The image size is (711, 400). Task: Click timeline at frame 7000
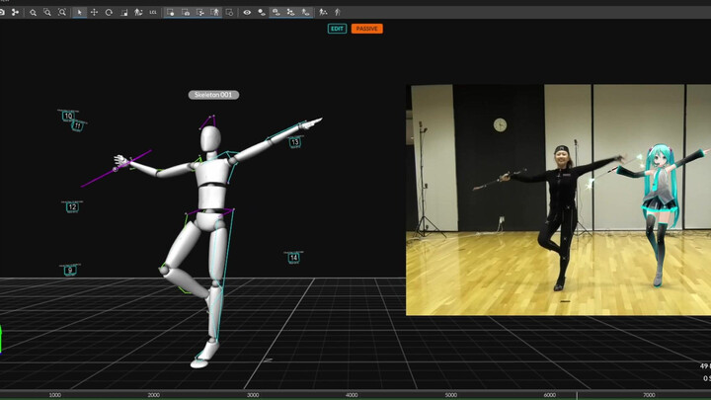[x=649, y=395]
